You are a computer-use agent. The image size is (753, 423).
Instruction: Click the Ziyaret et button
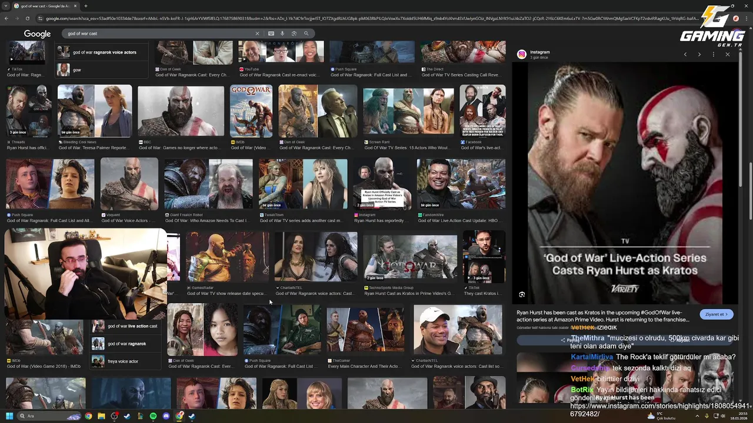717,314
